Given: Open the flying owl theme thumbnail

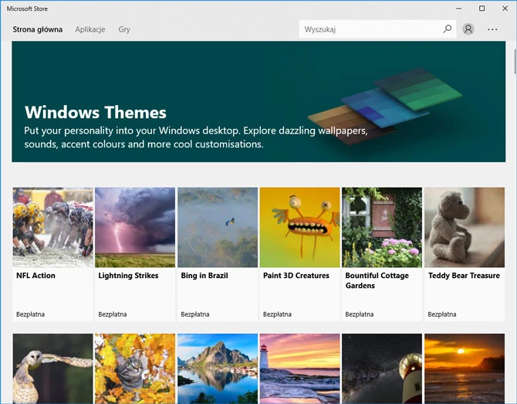Looking at the screenshot, I should coord(52,368).
